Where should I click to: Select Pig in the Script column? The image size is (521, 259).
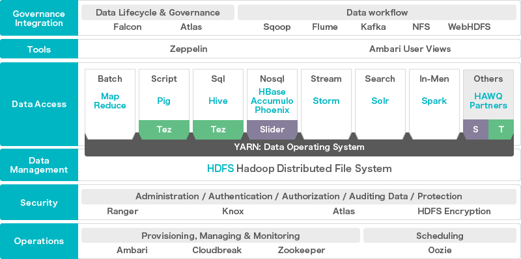tap(164, 101)
